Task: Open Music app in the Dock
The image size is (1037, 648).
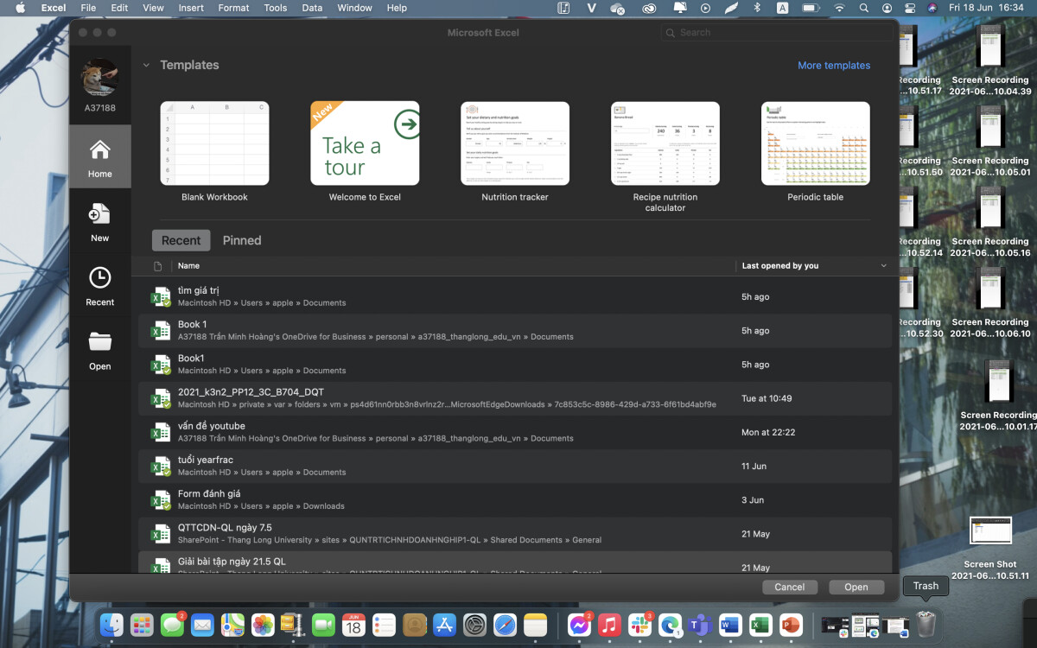Action: pos(609,625)
